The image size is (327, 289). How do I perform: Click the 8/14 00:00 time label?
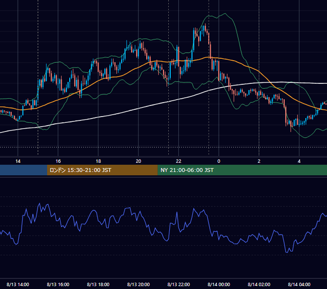point(219,284)
